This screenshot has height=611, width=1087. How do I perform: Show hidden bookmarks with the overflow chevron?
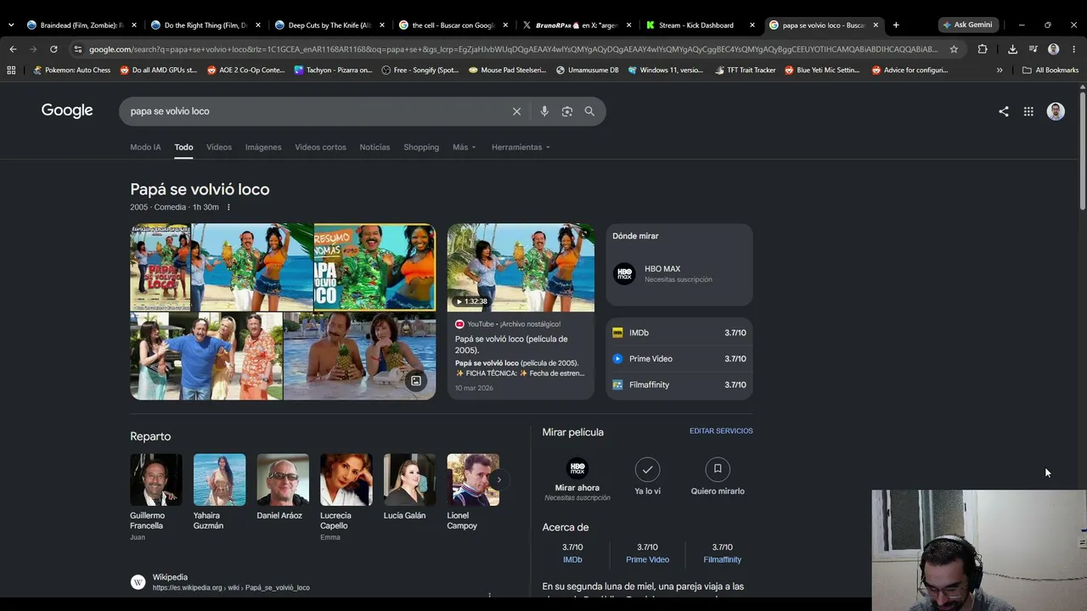1000,70
